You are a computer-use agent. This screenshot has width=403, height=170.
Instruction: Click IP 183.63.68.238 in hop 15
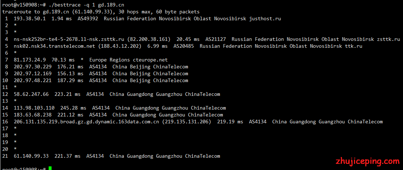point(33,115)
